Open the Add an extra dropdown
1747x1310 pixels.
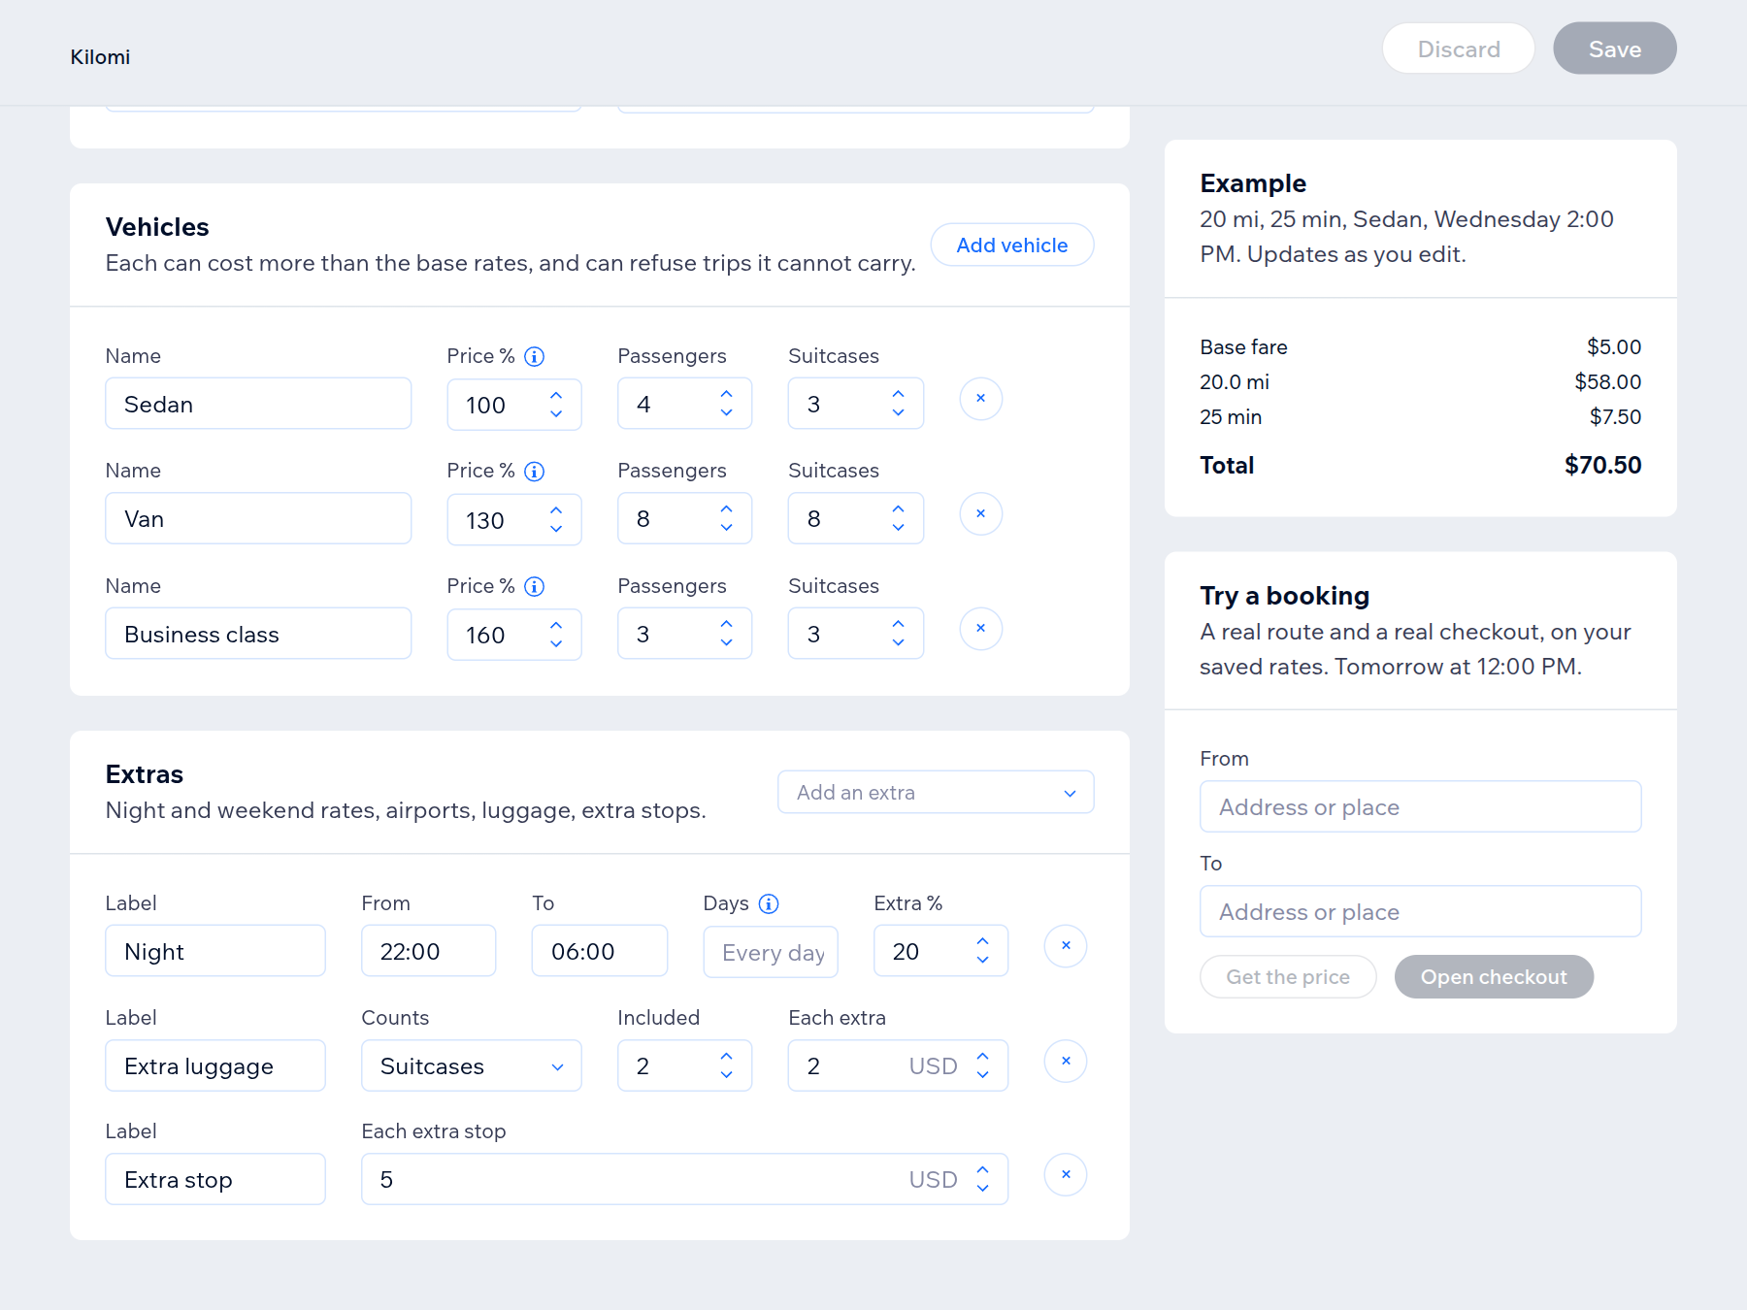pos(936,792)
